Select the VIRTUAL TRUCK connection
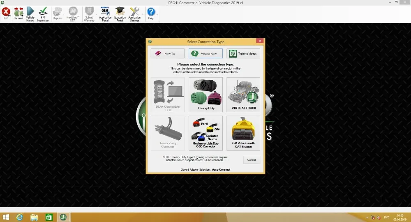This screenshot has height=222, width=411. [243, 95]
